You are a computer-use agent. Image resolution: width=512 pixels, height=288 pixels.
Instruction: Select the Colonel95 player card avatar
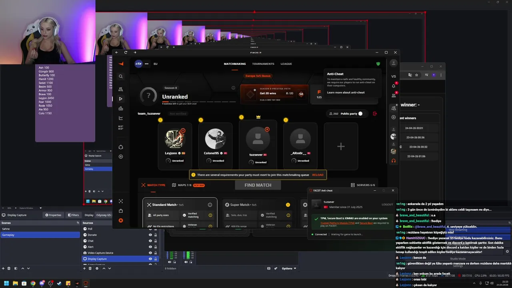pyautogui.click(x=215, y=138)
